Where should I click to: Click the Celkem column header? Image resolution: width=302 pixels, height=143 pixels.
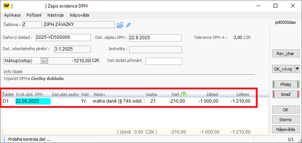tap(235, 94)
